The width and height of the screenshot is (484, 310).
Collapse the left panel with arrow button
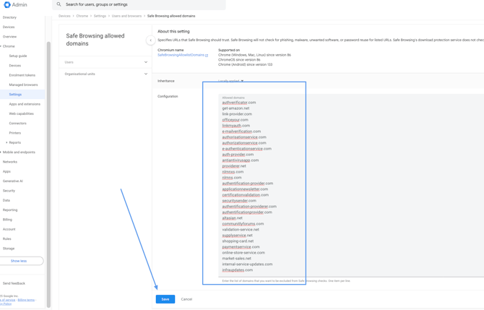click(150, 40)
